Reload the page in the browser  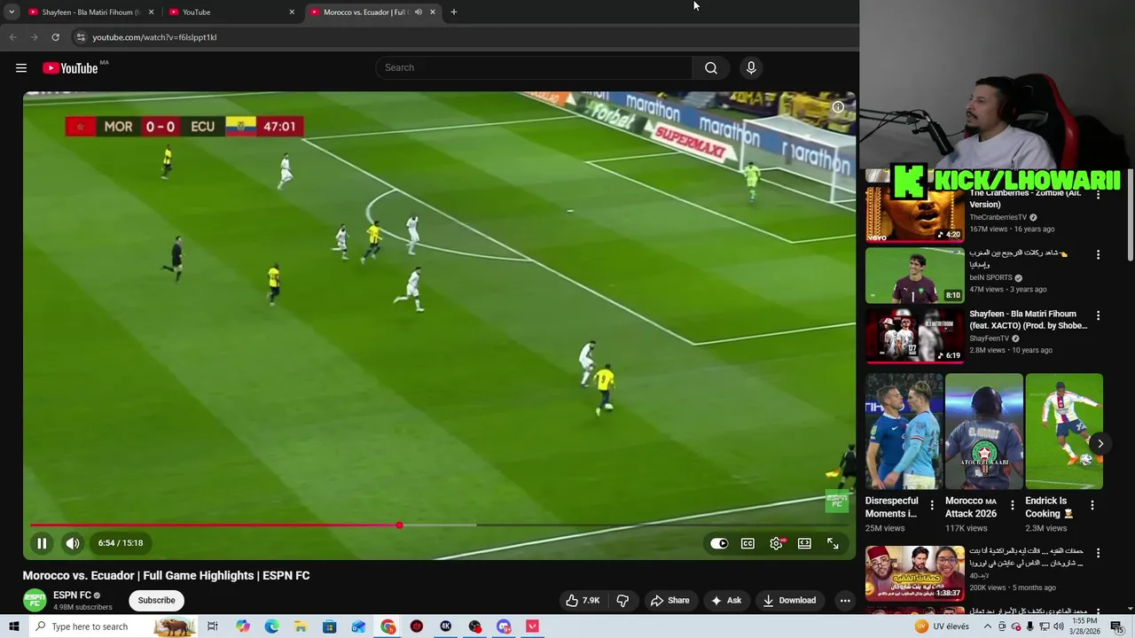(x=55, y=37)
